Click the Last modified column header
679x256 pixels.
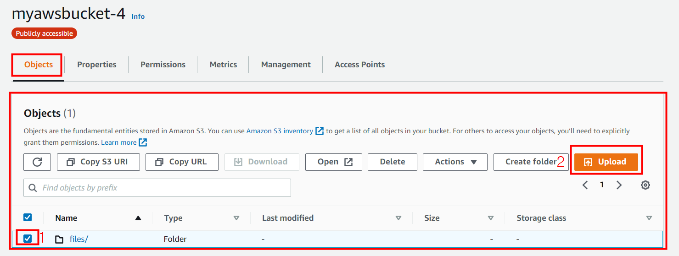pos(288,218)
